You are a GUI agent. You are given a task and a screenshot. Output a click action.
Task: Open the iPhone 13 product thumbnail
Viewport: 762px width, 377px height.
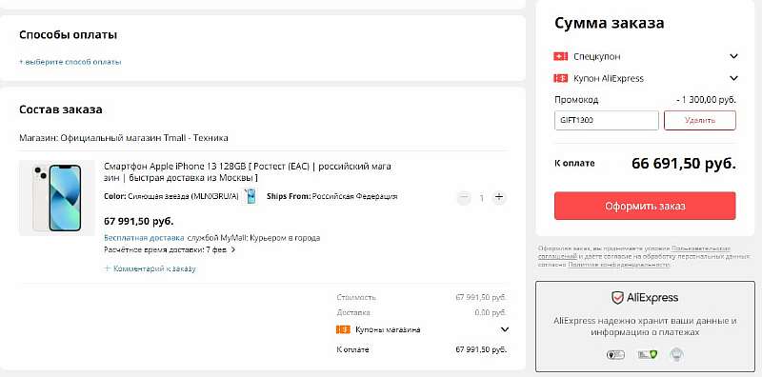click(57, 198)
